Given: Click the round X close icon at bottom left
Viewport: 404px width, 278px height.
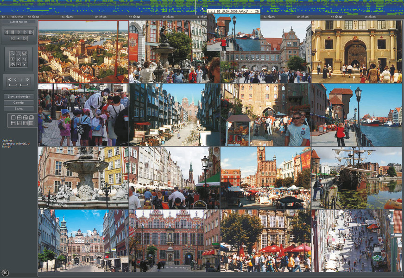Looking at the screenshot, I should click(5, 272).
